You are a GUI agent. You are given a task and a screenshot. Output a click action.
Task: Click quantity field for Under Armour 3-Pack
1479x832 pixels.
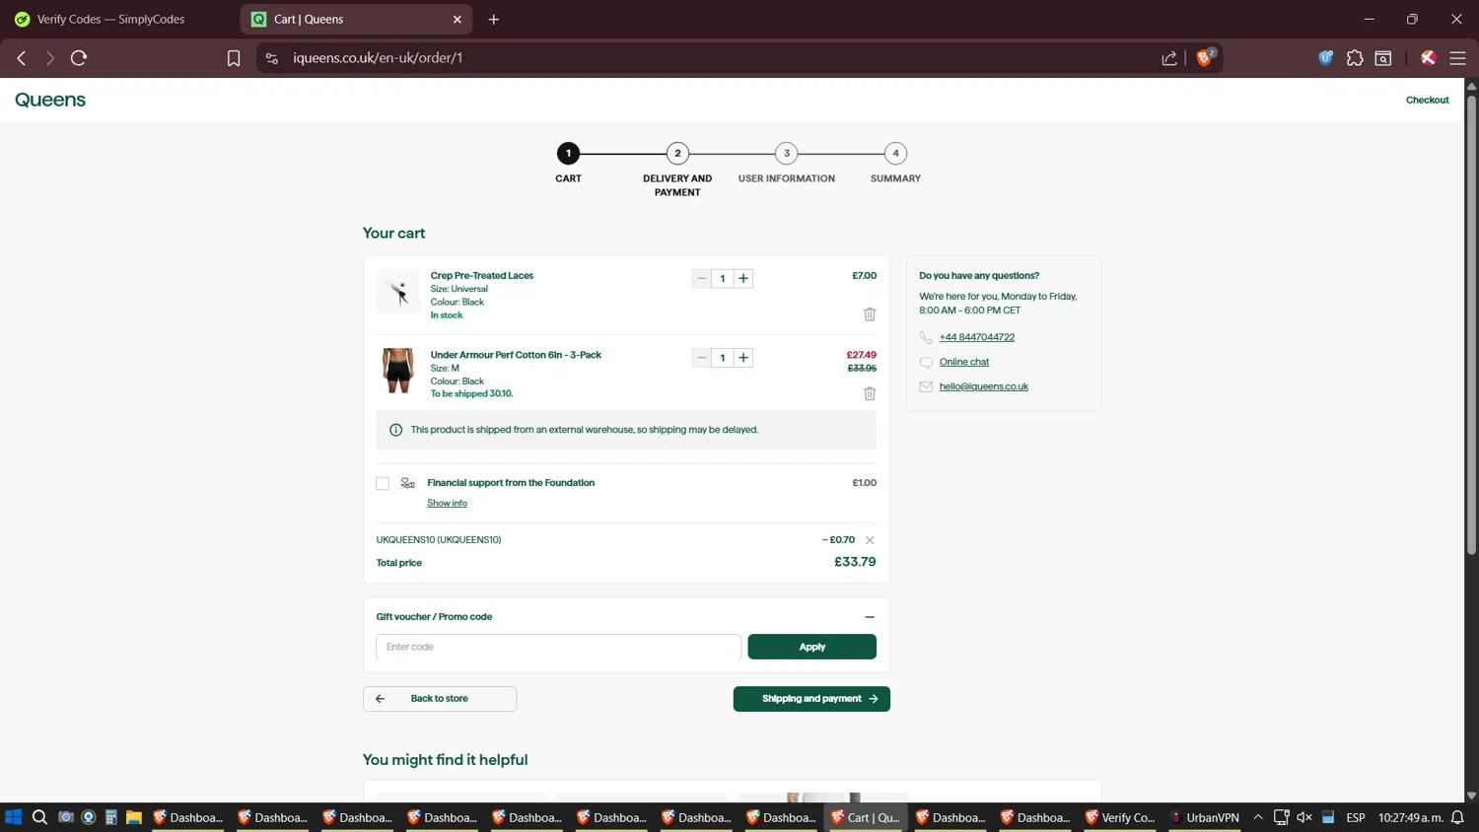coord(723,358)
